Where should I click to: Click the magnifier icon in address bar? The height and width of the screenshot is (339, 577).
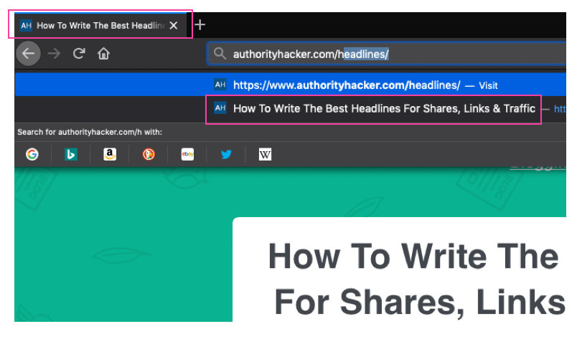click(220, 54)
